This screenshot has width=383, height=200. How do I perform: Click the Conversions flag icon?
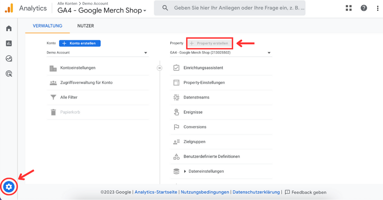coord(176,127)
